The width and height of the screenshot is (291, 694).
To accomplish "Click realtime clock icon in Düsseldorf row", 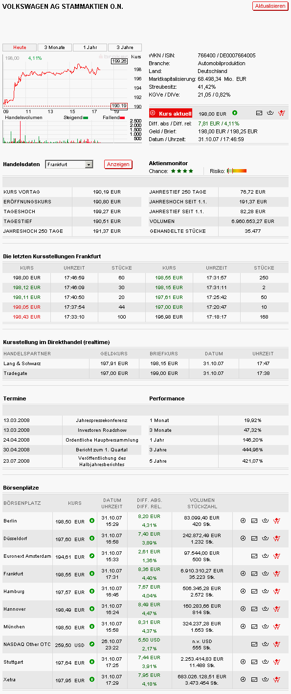I will pos(243,539).
